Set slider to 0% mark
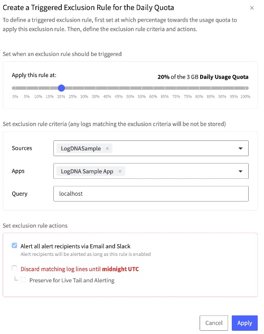Image resolution: width=264 pixels, height=334 pixels. coord(15,88)
